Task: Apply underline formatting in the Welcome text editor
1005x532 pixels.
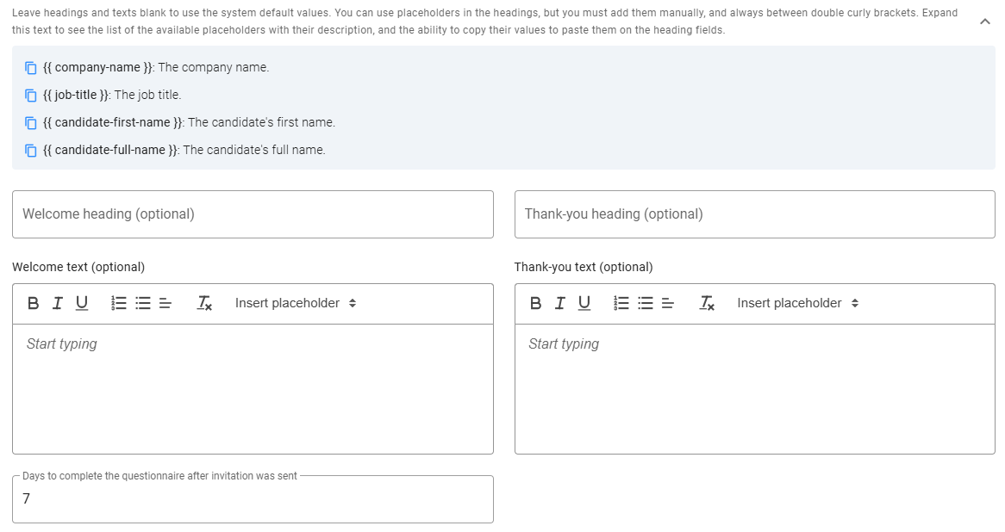Action: (x=82, y=303)
